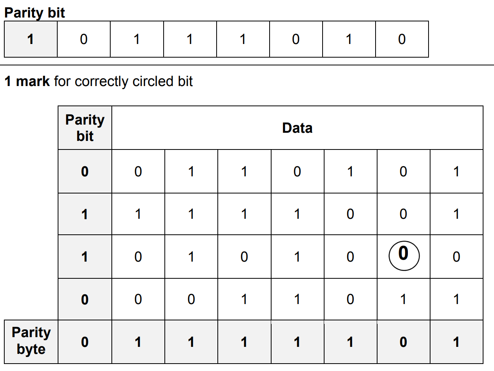Select the Parity byte cell below the circled bit's column
The width and height of the screenshot is (494, 371).
click(x=403, y=342)
